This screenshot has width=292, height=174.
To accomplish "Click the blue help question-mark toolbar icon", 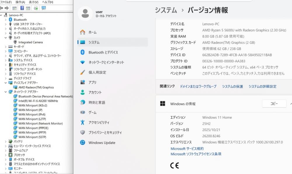I will tap(22, 8).
